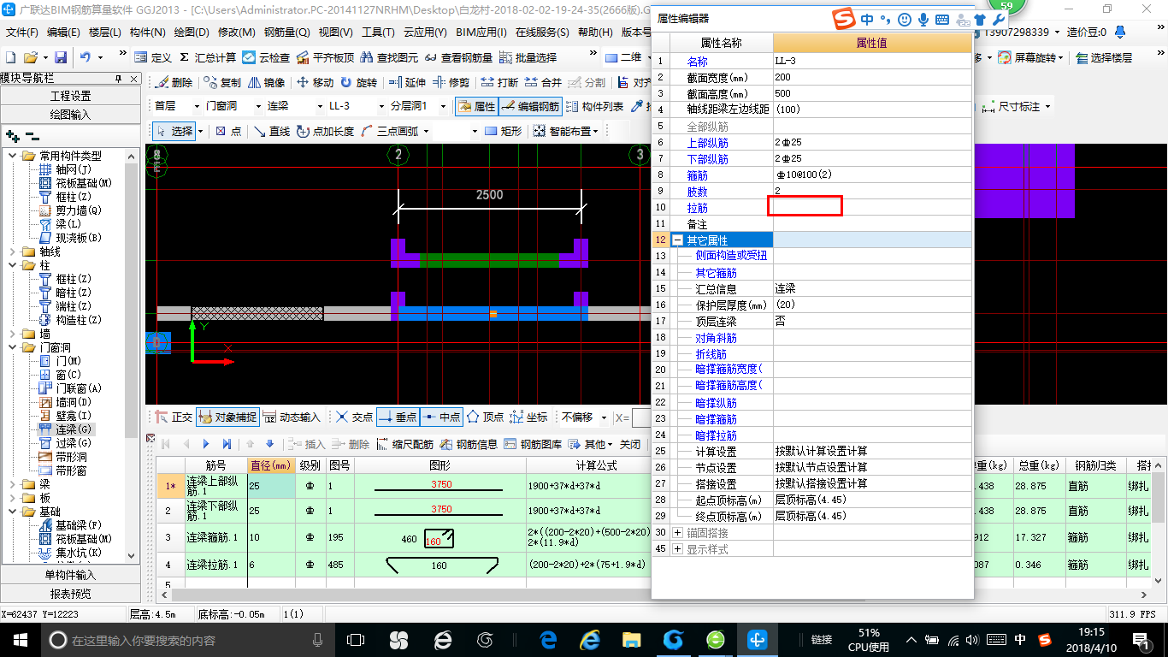
Task: Select 三点画弧 three-point arc tool
Action: (x=390, y=131)
